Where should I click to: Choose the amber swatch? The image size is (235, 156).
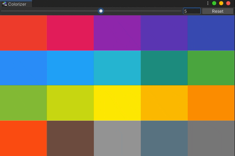164,103
